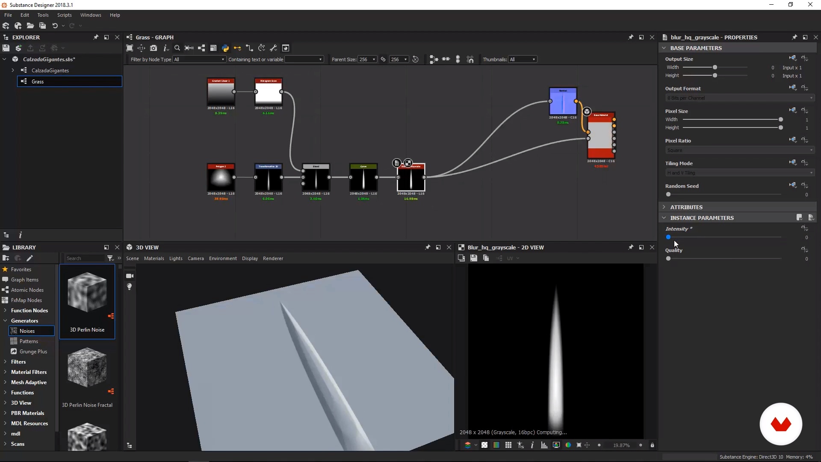Open the Thumbnails dropdown

[522, 59]
